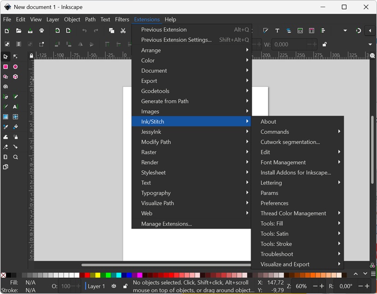Open the File menu
The height and width of the screenshot is (294, 377).
point(7,19)
